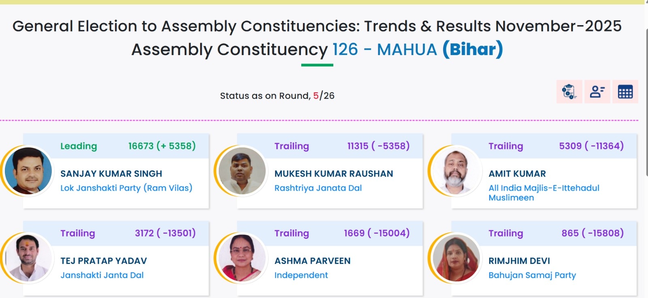The height and width of the screenshot is (298, 648).
Task: Select the All India Majlis-E-Ittehadul Muslimeen text
Action: click(x=544, y=193)
